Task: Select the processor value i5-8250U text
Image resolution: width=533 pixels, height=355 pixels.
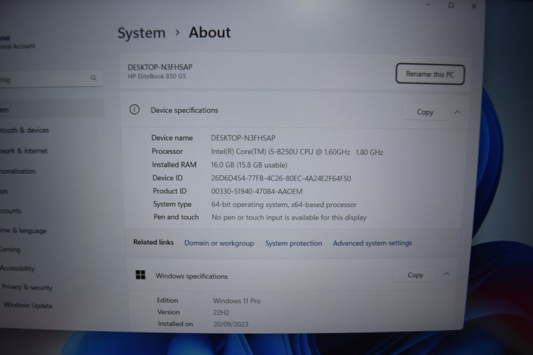Action: click(297, 152)
